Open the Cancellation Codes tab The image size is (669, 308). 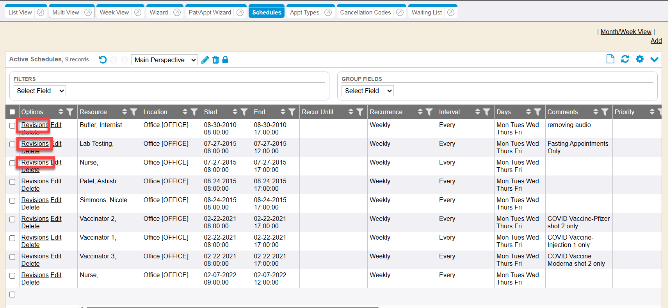tap(365, 13)
